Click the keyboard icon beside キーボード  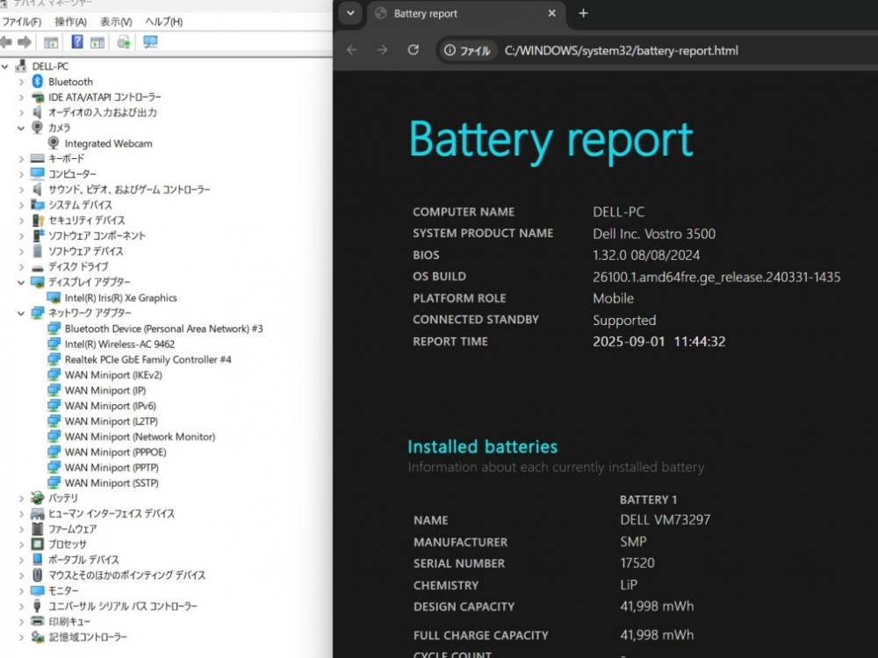38,159
